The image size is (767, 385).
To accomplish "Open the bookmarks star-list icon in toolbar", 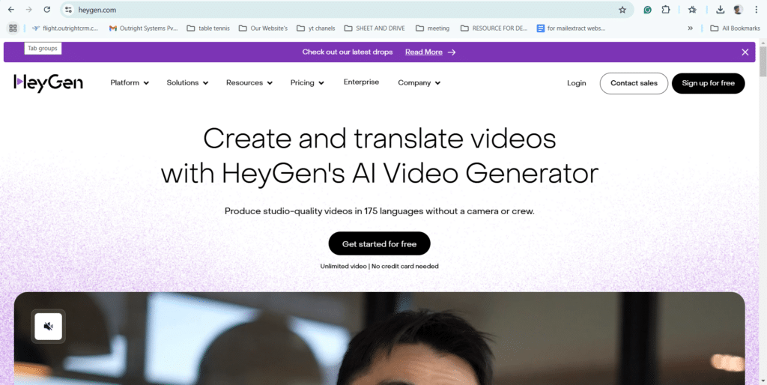I will 692,10.
